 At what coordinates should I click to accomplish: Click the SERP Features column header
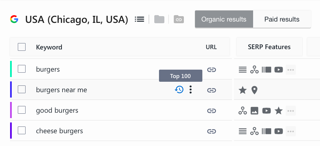pos(269,47)
